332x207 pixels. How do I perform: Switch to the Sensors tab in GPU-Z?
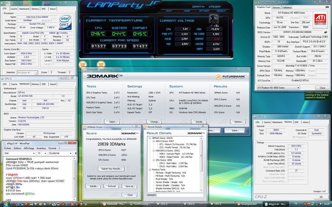pyautogui.click(x=276, y=7)
